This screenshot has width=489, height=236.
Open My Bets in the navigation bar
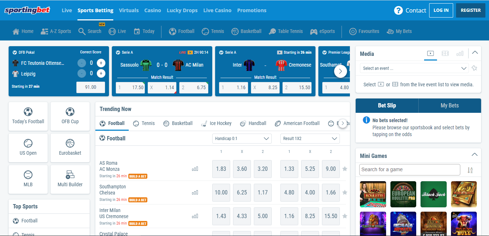pos(399,32)
